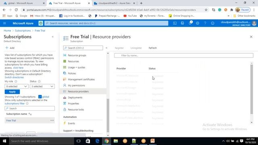258x145 pixels.
Task: Select Resource providers menu item
Action: 83,91
